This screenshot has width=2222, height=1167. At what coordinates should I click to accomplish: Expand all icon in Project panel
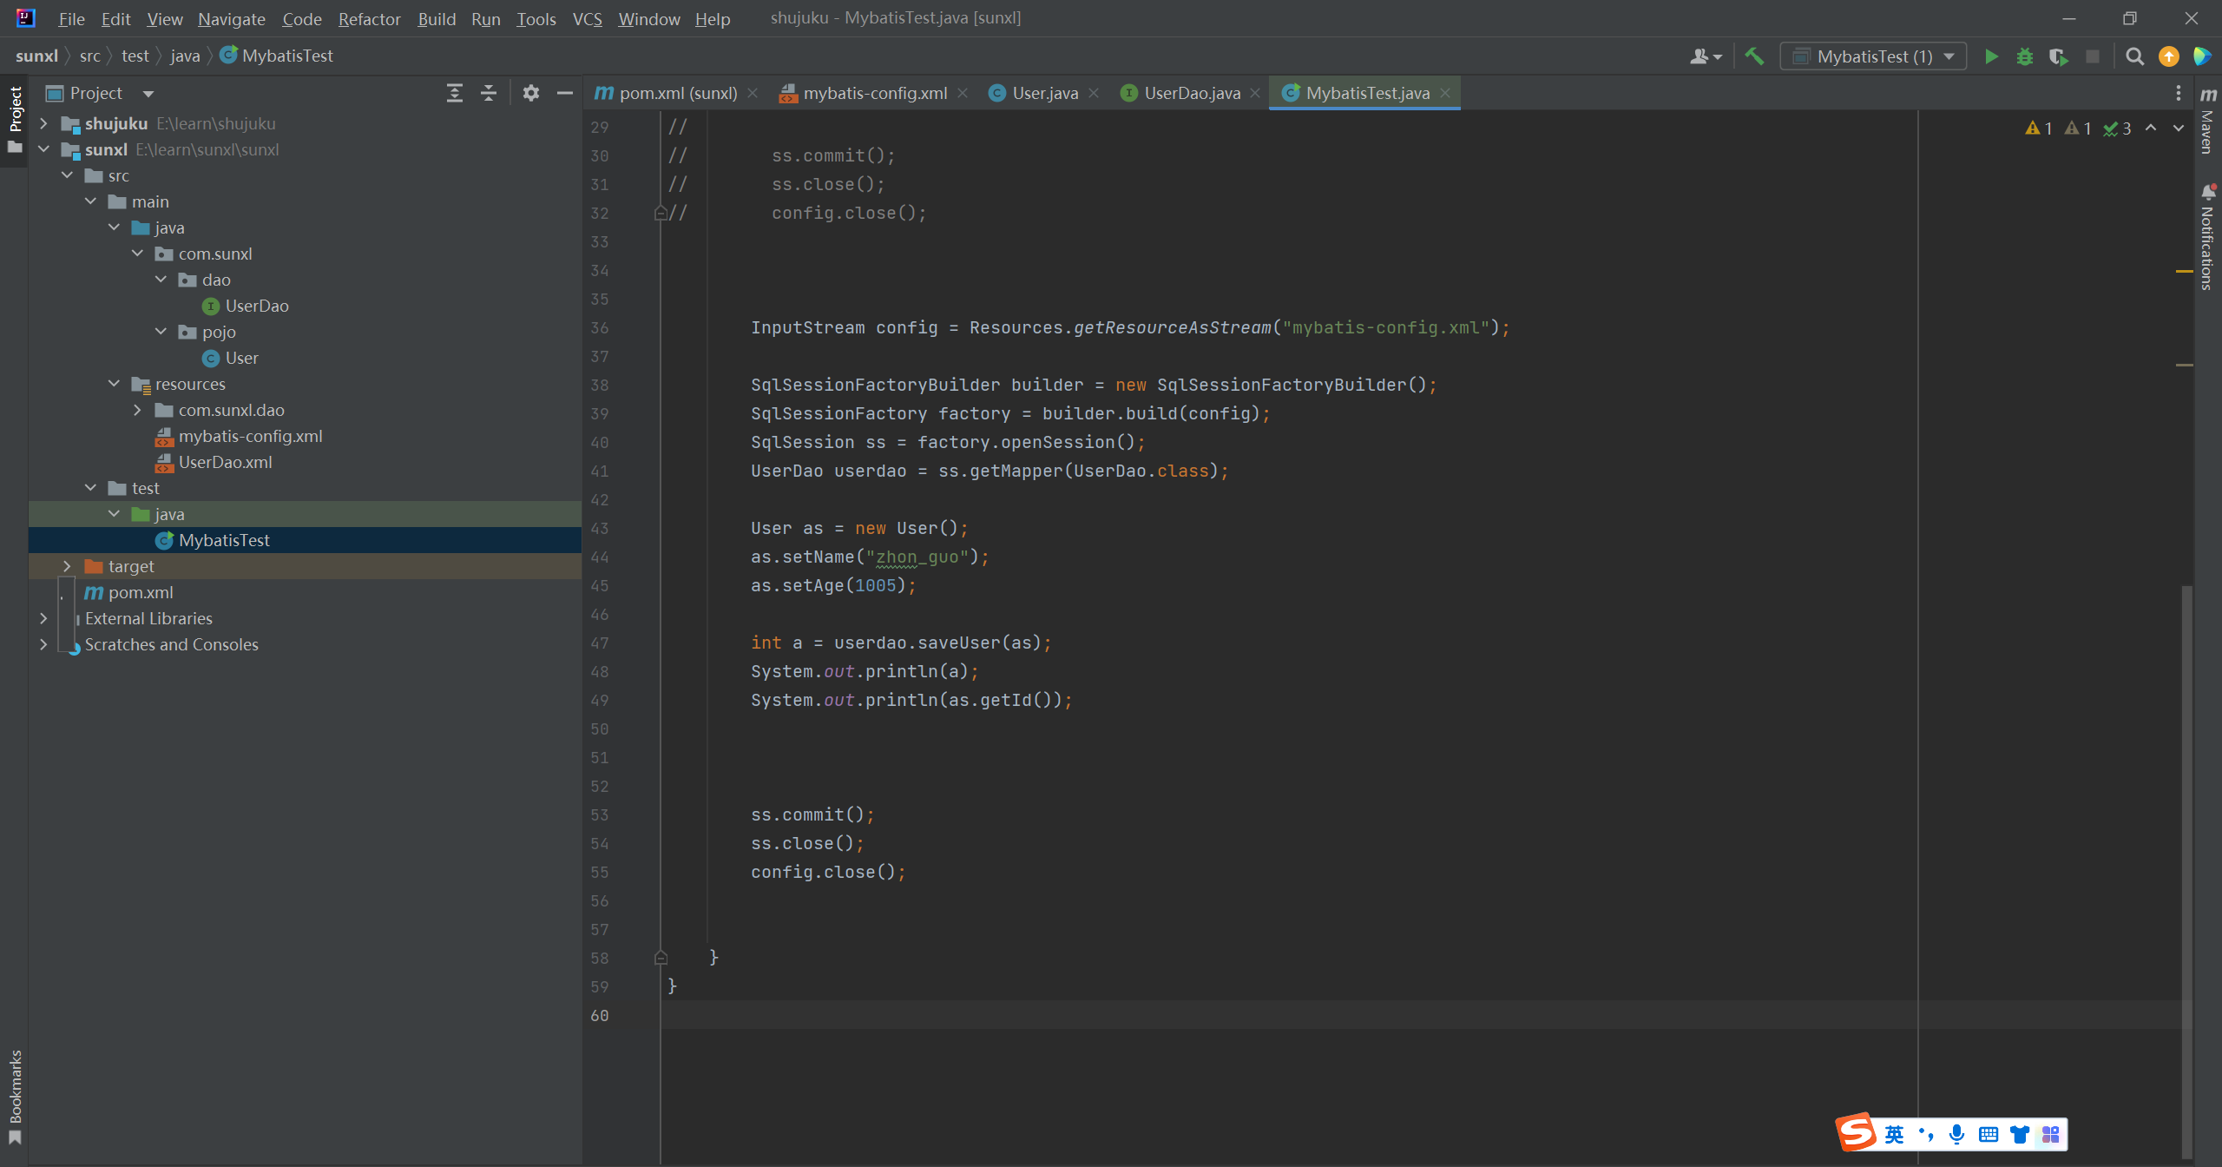tap(454, 93)
